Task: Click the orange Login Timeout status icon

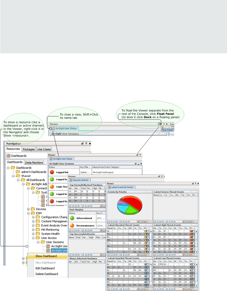Action: (52, 187)
